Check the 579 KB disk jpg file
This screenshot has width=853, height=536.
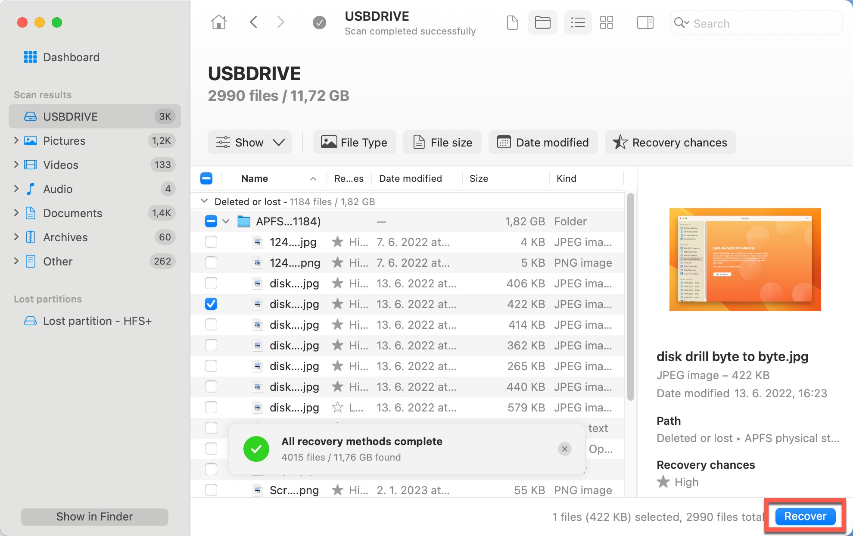[x=211, y=407]
